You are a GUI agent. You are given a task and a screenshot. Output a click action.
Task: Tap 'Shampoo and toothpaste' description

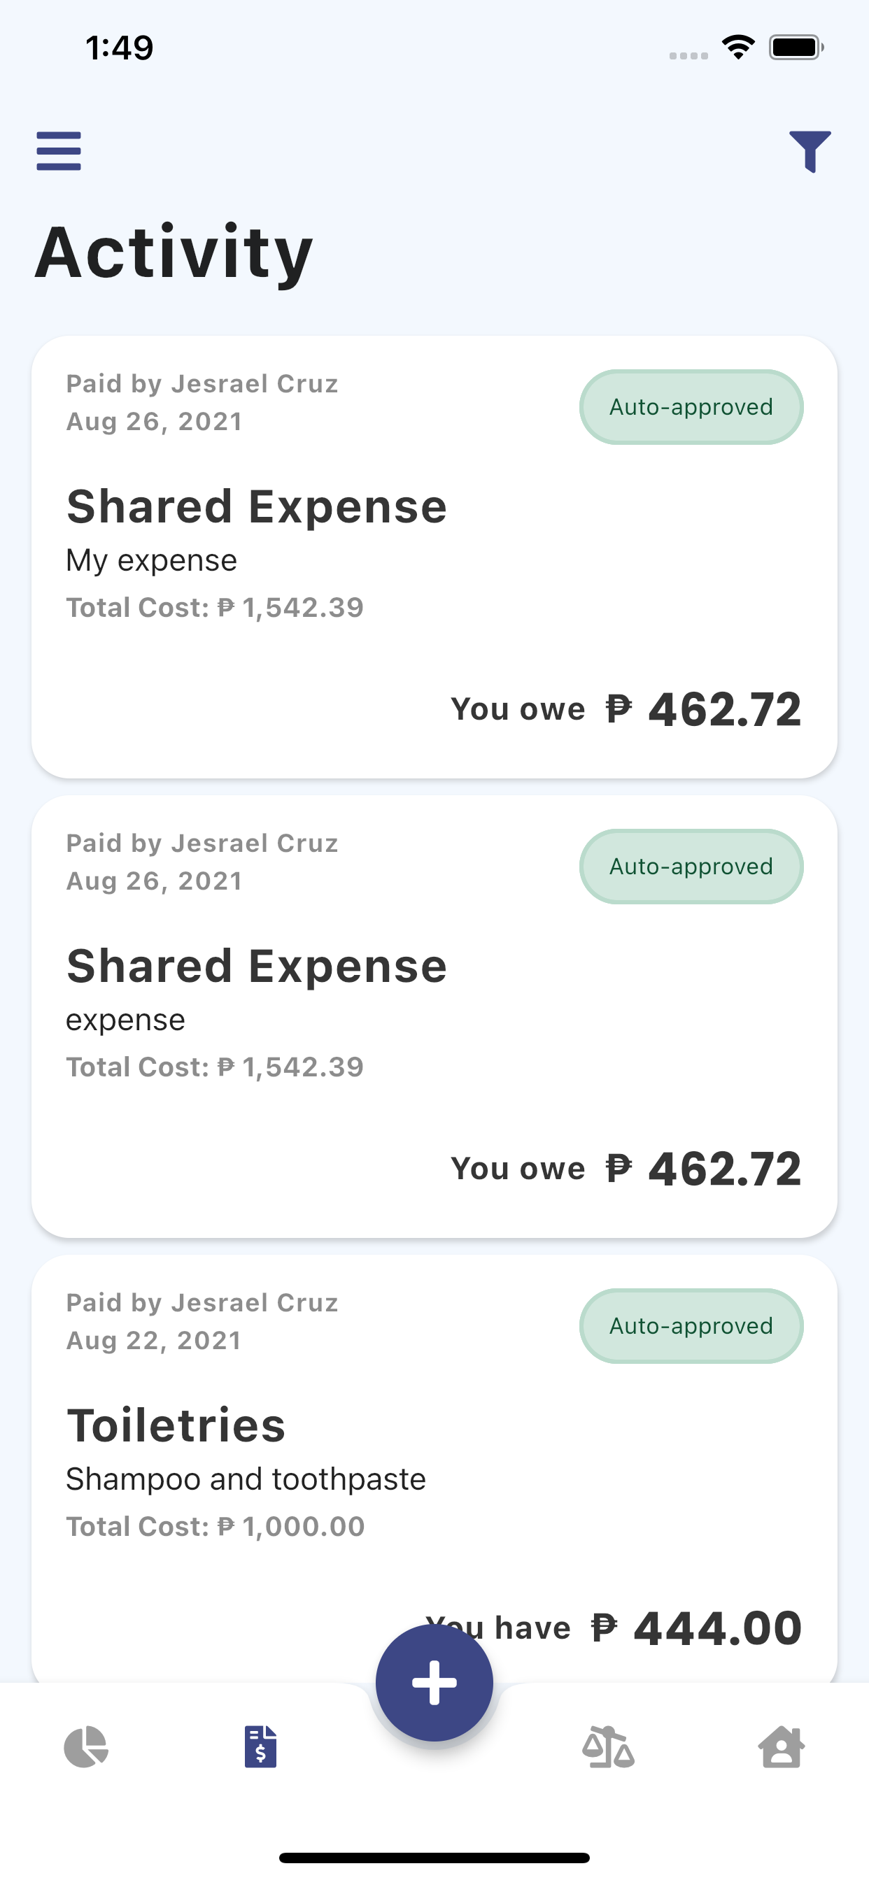(x=246, y=1479)
